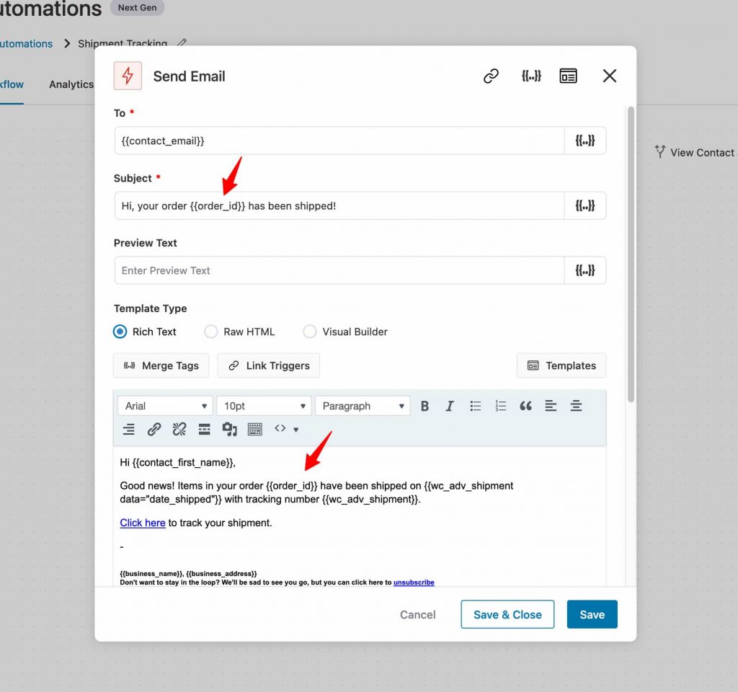Align text center in the editor
Screen dimensions: 738x692
[576, 406]
